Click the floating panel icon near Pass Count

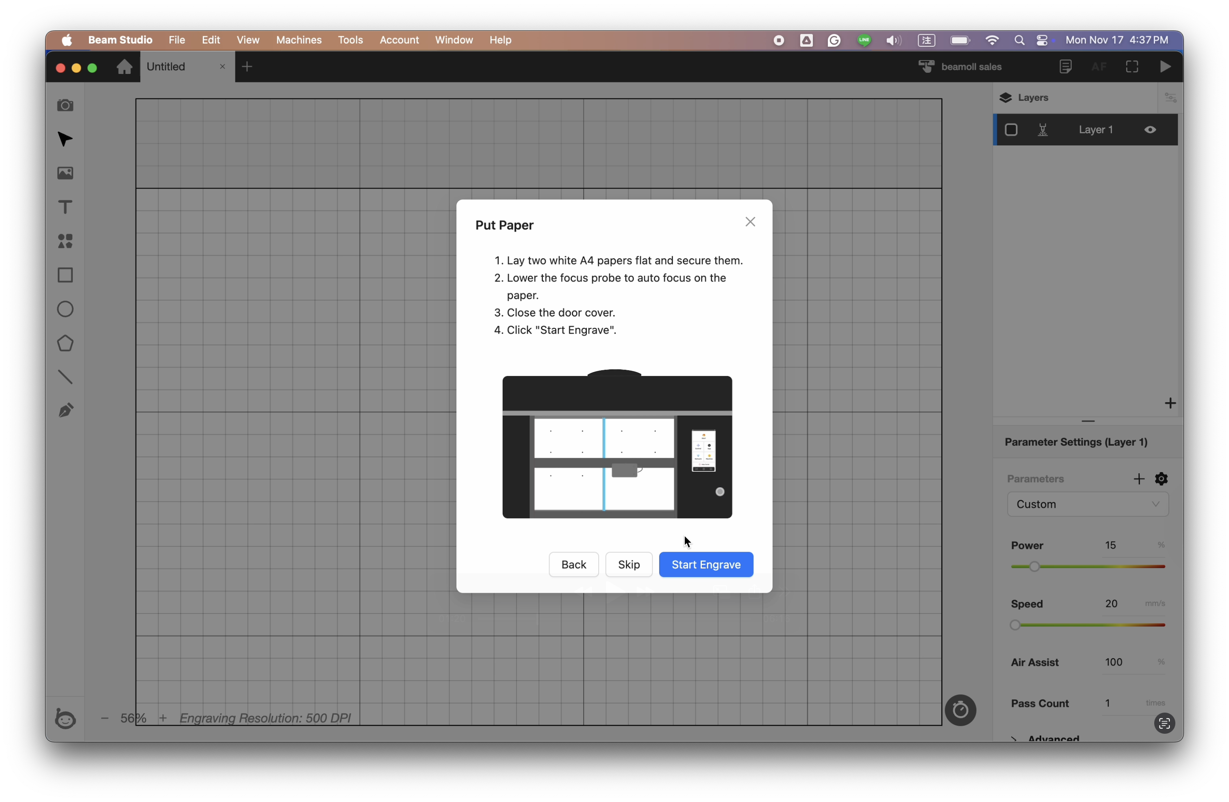tap(1164, 724)
